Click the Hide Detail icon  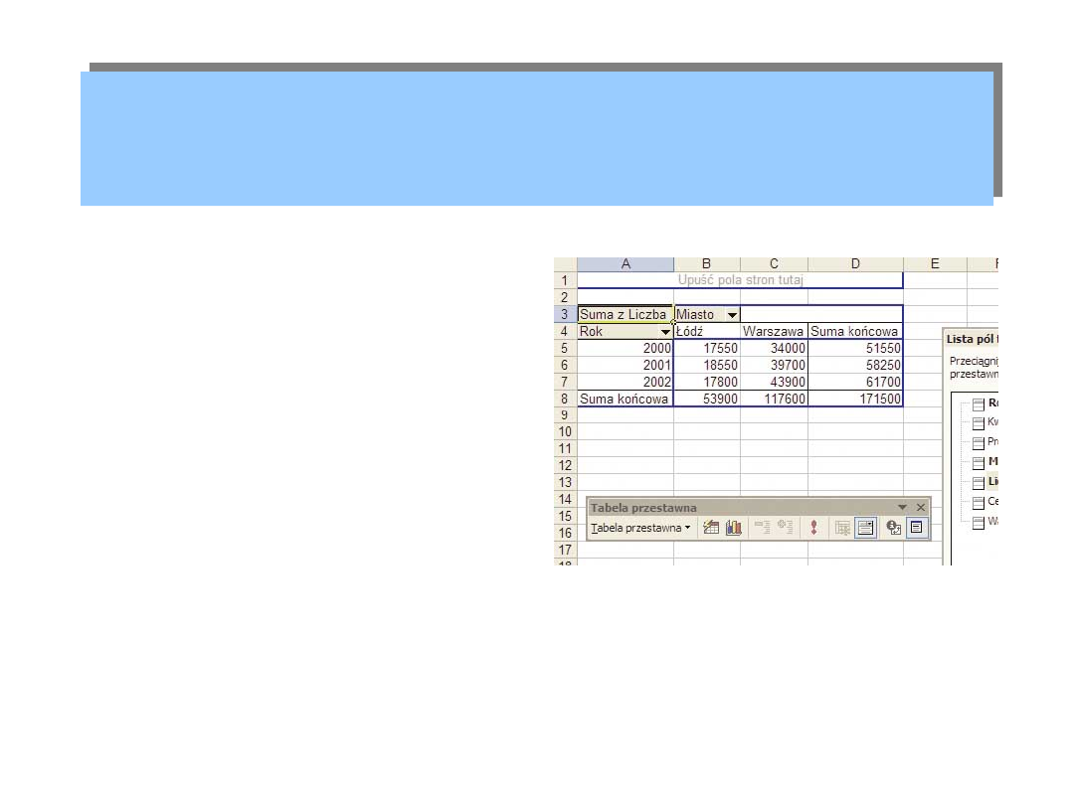point(763,528)
